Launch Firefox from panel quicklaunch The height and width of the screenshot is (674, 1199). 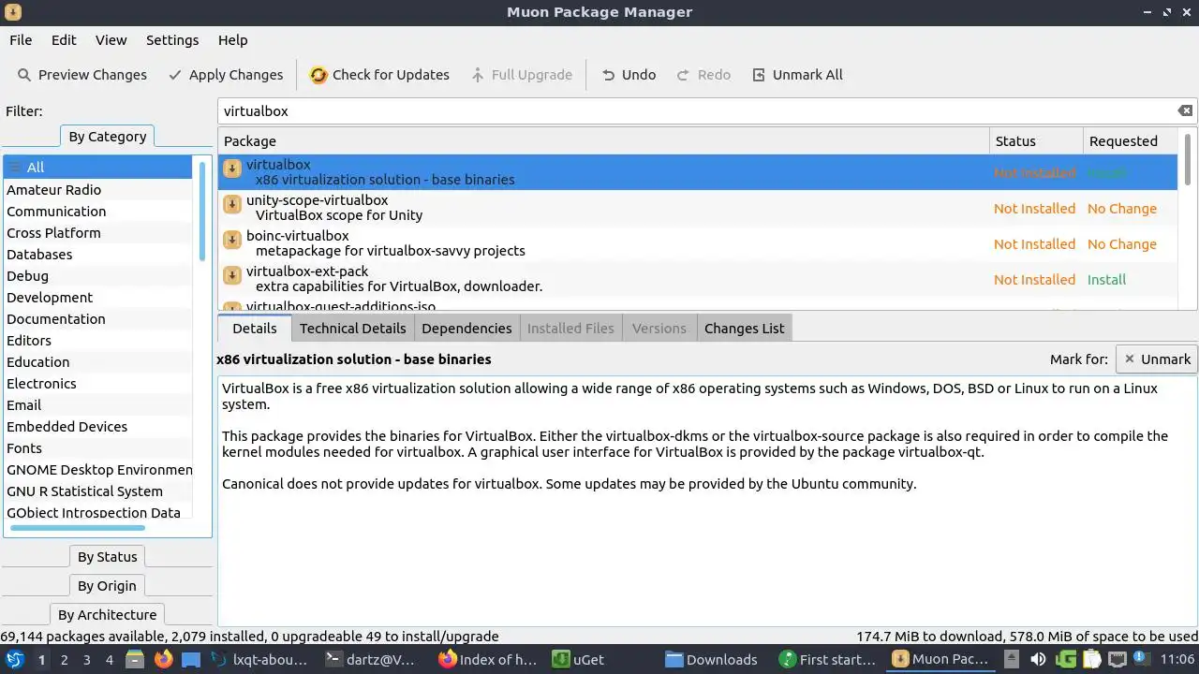point(163,659)
